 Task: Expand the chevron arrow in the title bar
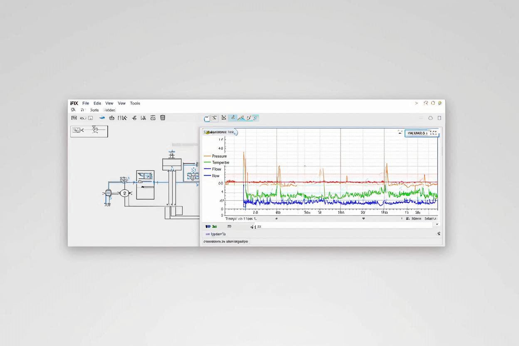pyautogui.click(x=416, y=103)
